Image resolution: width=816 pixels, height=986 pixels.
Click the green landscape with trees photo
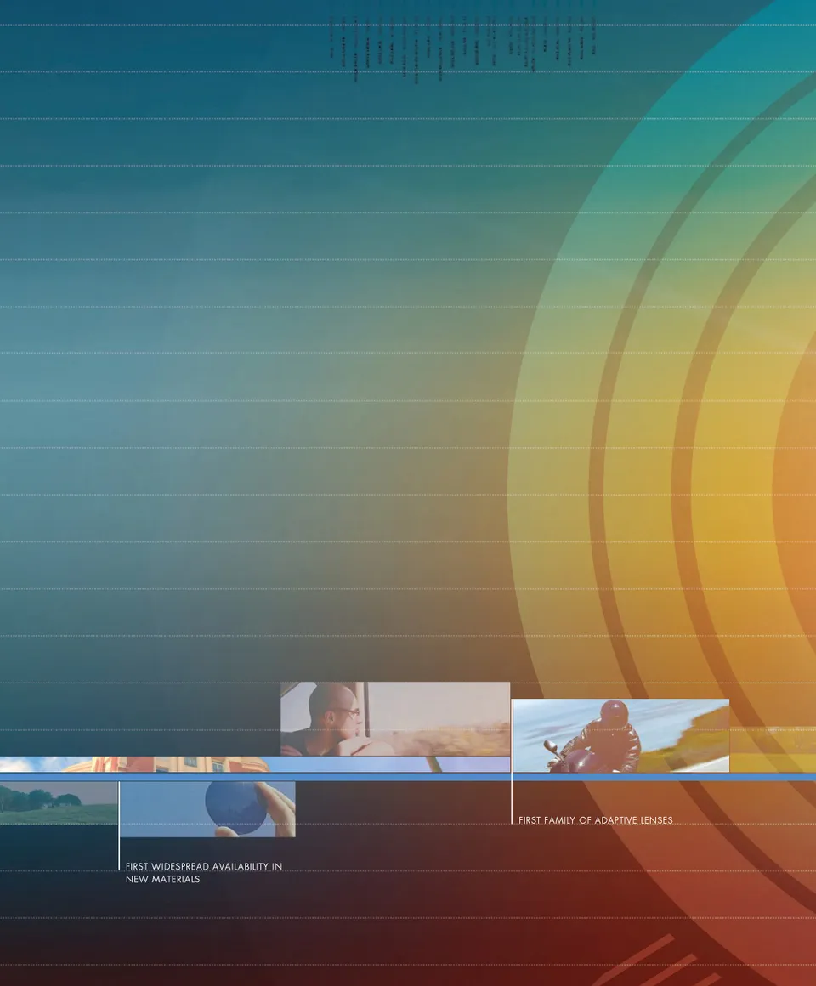click(x=58, y=803)
